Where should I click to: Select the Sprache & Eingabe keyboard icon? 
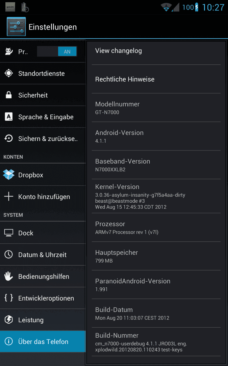pos(8,117)
